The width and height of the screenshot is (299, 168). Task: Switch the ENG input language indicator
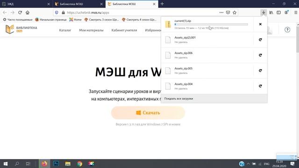(x=267, y=164)
